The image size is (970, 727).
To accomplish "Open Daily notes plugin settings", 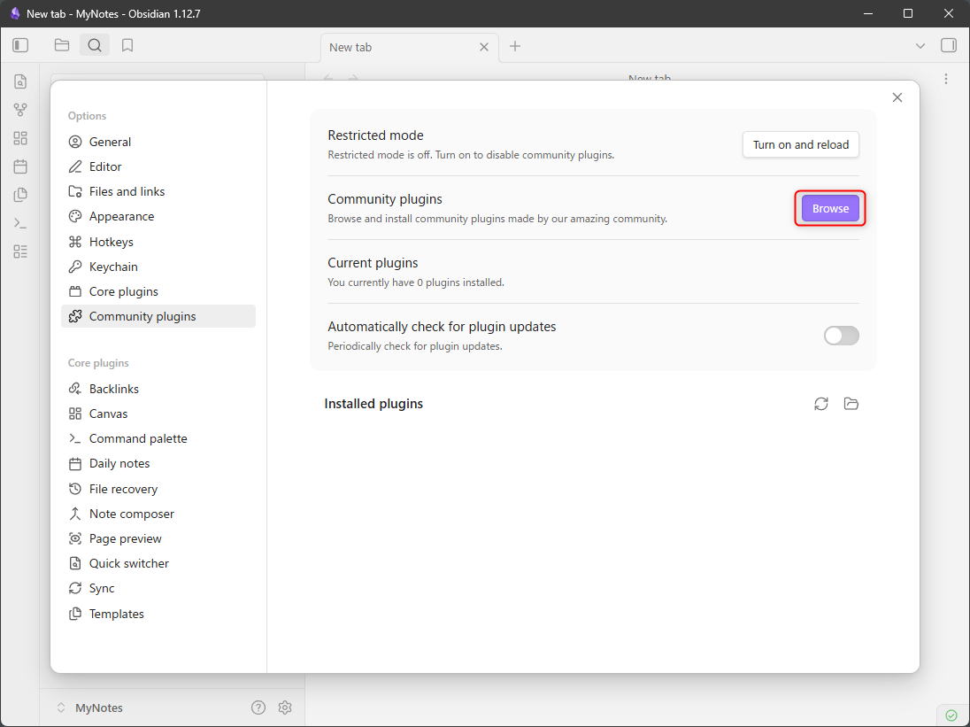I will click(158, 463).
